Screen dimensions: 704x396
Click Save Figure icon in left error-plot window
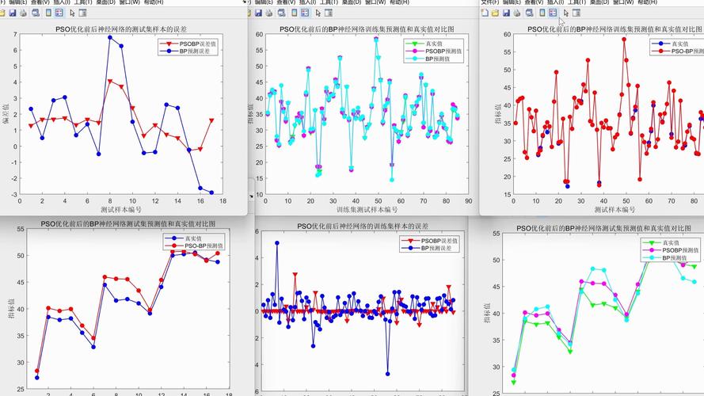[12, 13]
